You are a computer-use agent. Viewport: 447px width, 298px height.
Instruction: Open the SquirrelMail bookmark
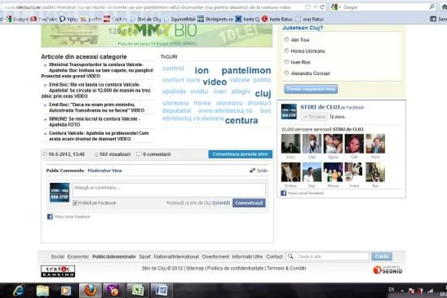tap(179, 19)
